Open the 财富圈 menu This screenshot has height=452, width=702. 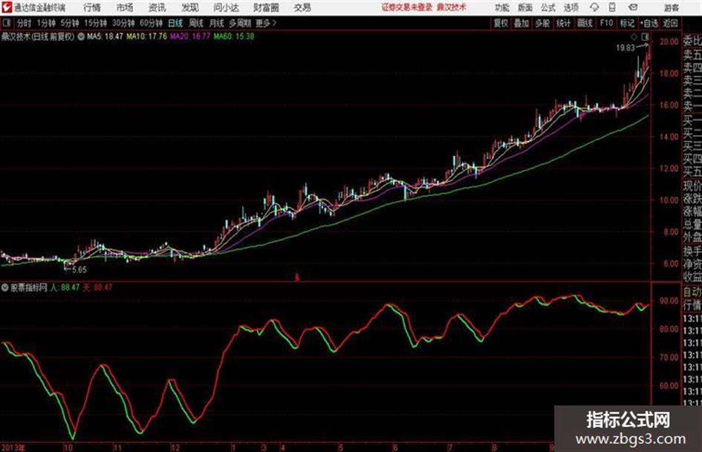pyautogui.click(x=266, y=7)
